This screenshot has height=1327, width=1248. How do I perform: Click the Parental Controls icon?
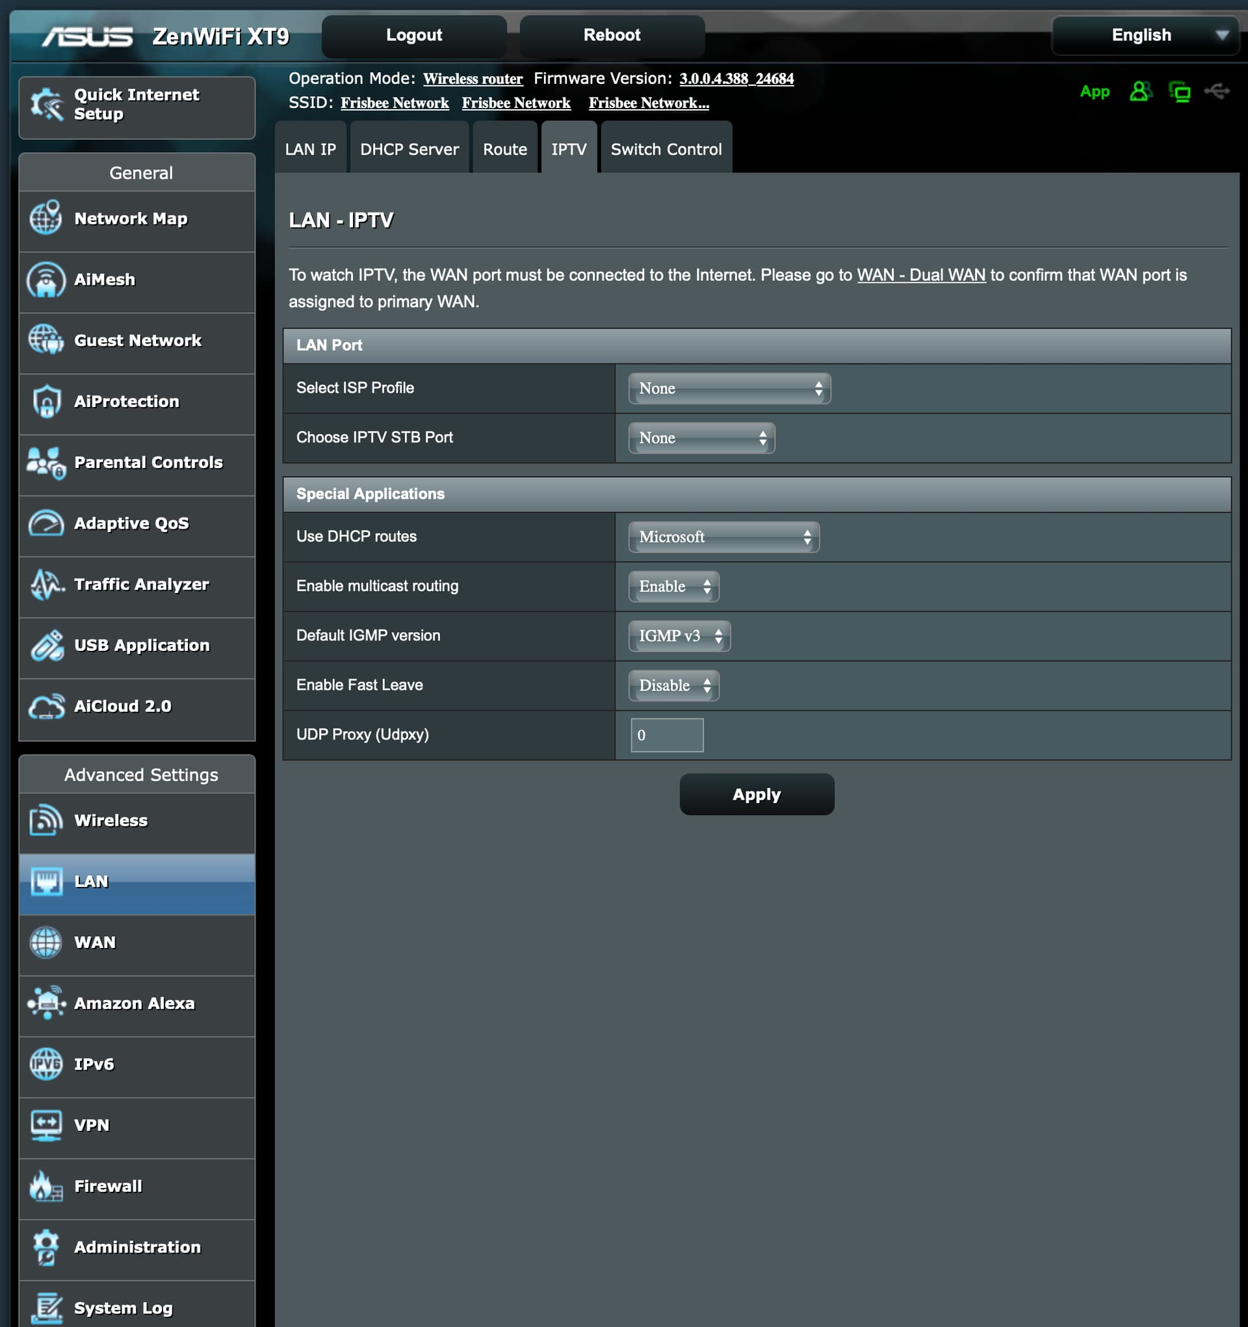[46, 462]
